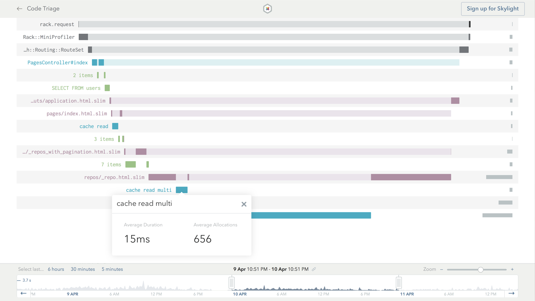Select the right timeline brush handle
The height and width of the screenshot is (301, 535).
click(x=399, y=282)
